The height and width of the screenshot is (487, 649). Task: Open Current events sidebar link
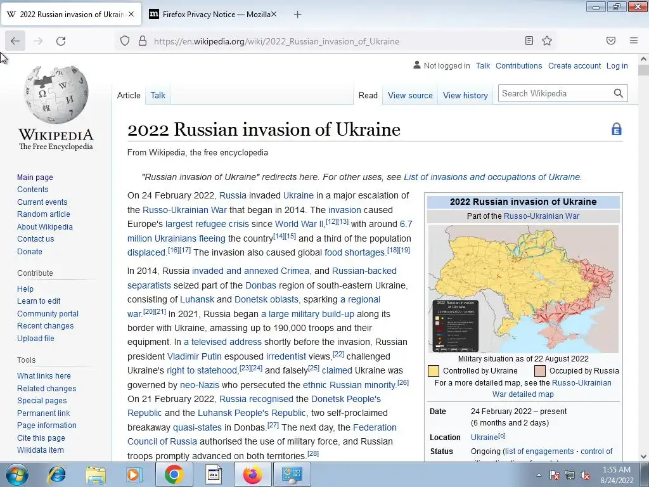(x=42, y=202)
